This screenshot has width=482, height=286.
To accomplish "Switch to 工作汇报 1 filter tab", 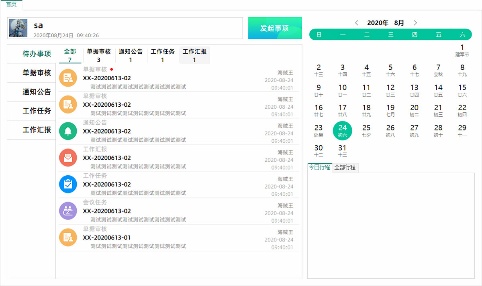I will 194,55.
